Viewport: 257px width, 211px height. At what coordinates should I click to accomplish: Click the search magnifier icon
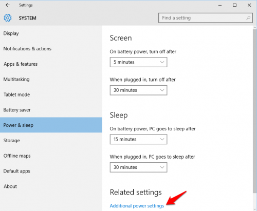(x=248, y=18)
